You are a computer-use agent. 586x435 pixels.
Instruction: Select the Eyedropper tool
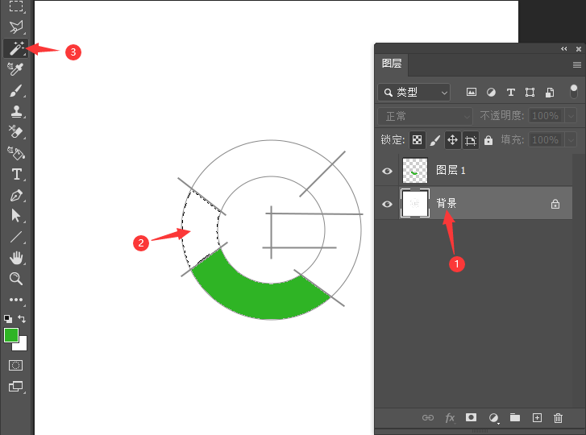[x=15, y=69]
